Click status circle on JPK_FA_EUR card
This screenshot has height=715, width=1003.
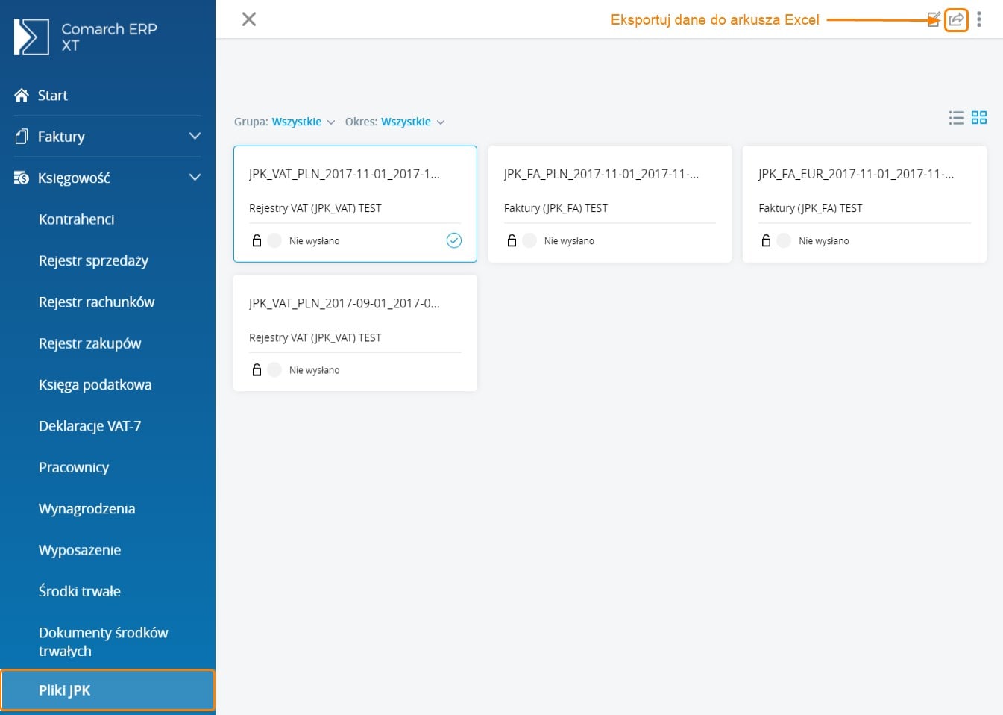pyautogui.click(x=784, y=240)
